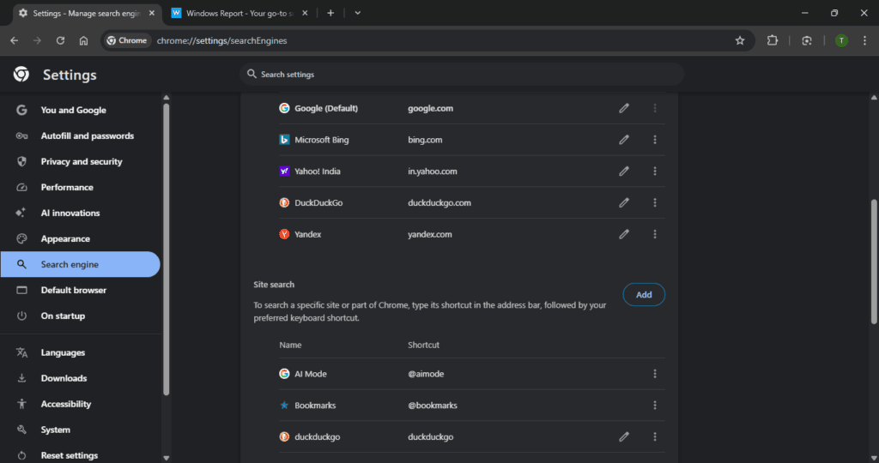Add a new site search
The height and width of the screenshot is (463, 879).
(644, 294)
